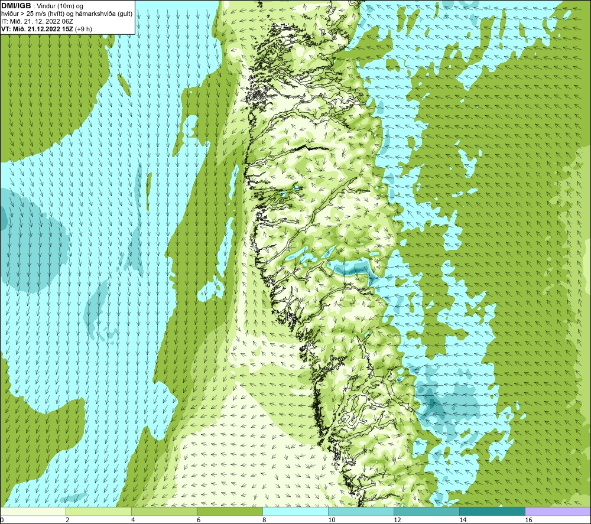Click the 0–2 m/s pale cream legend swatch
Image resolution: width=591 pixels, height=524 pixels.
[33, 511]
